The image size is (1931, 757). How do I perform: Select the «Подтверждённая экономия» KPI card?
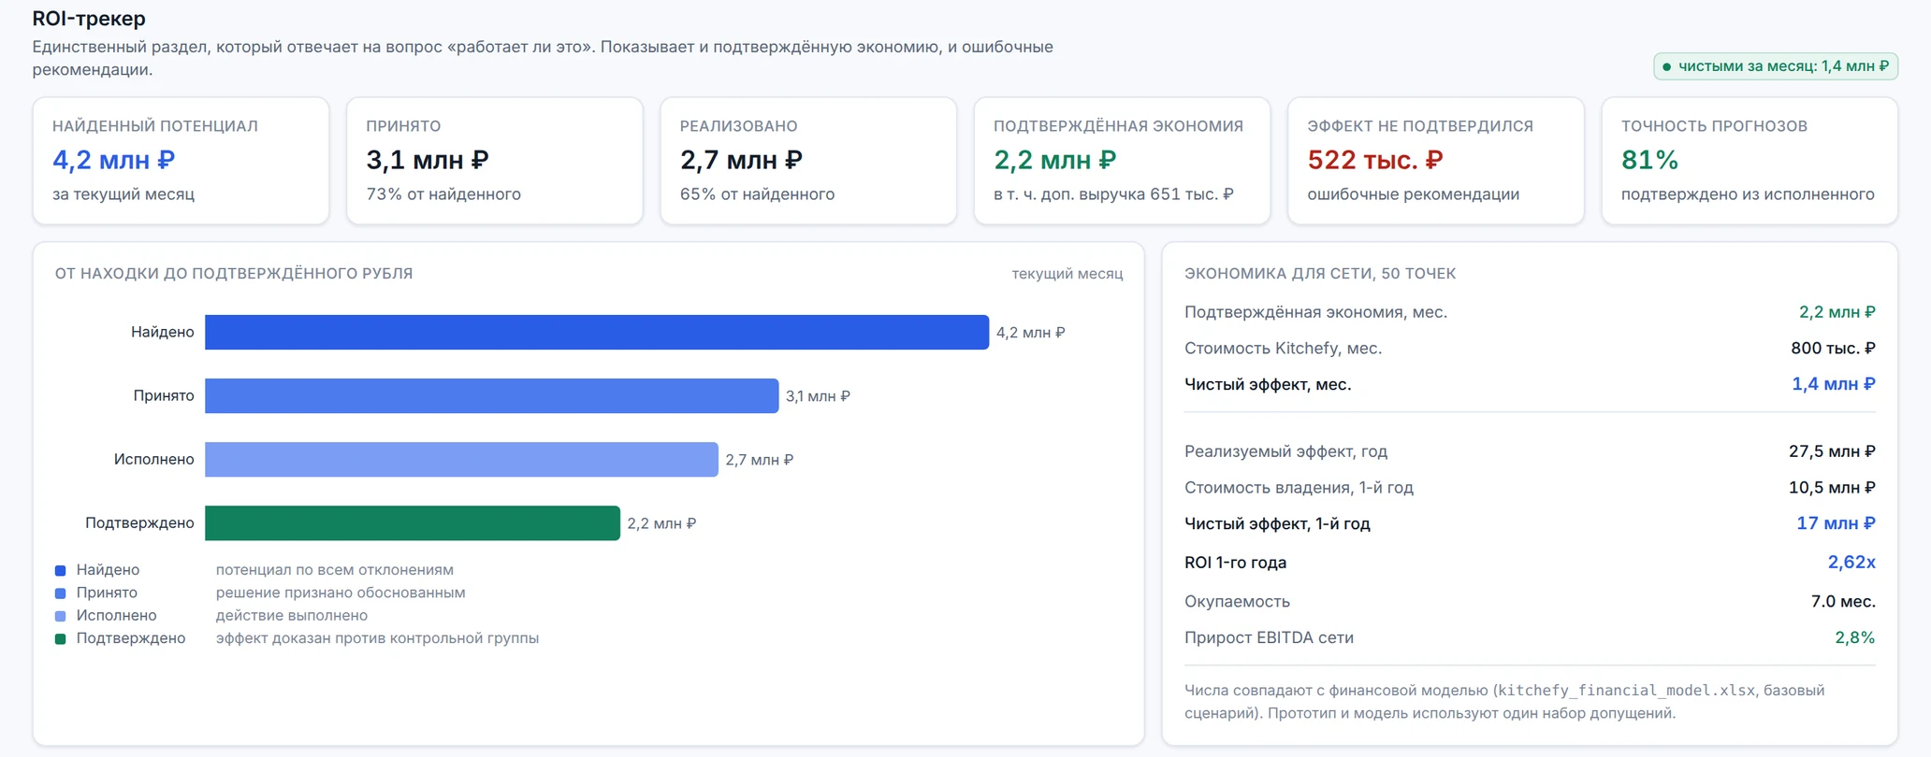tap(1122, 161)
